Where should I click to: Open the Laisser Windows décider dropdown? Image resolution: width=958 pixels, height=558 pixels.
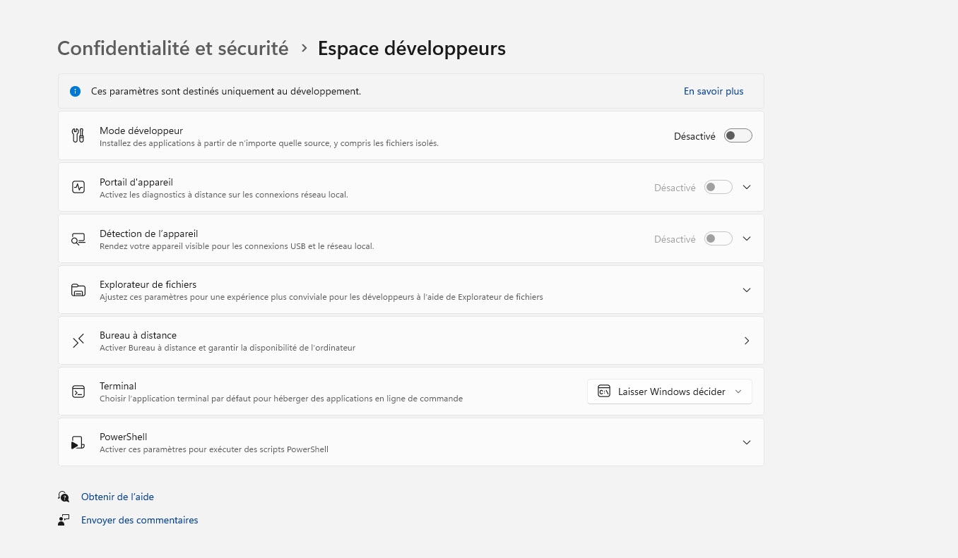pos(669,392)
